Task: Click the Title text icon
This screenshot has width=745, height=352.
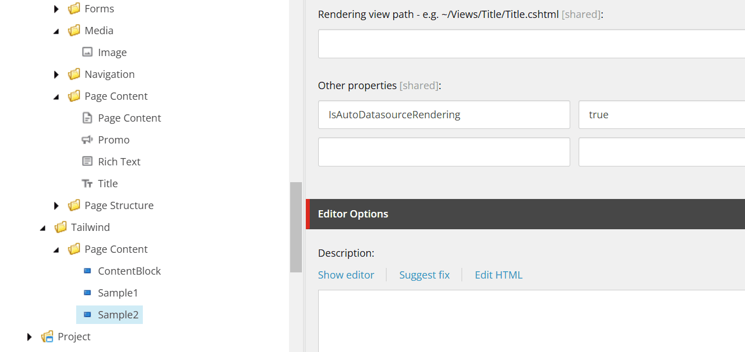Action: point(87,183)
